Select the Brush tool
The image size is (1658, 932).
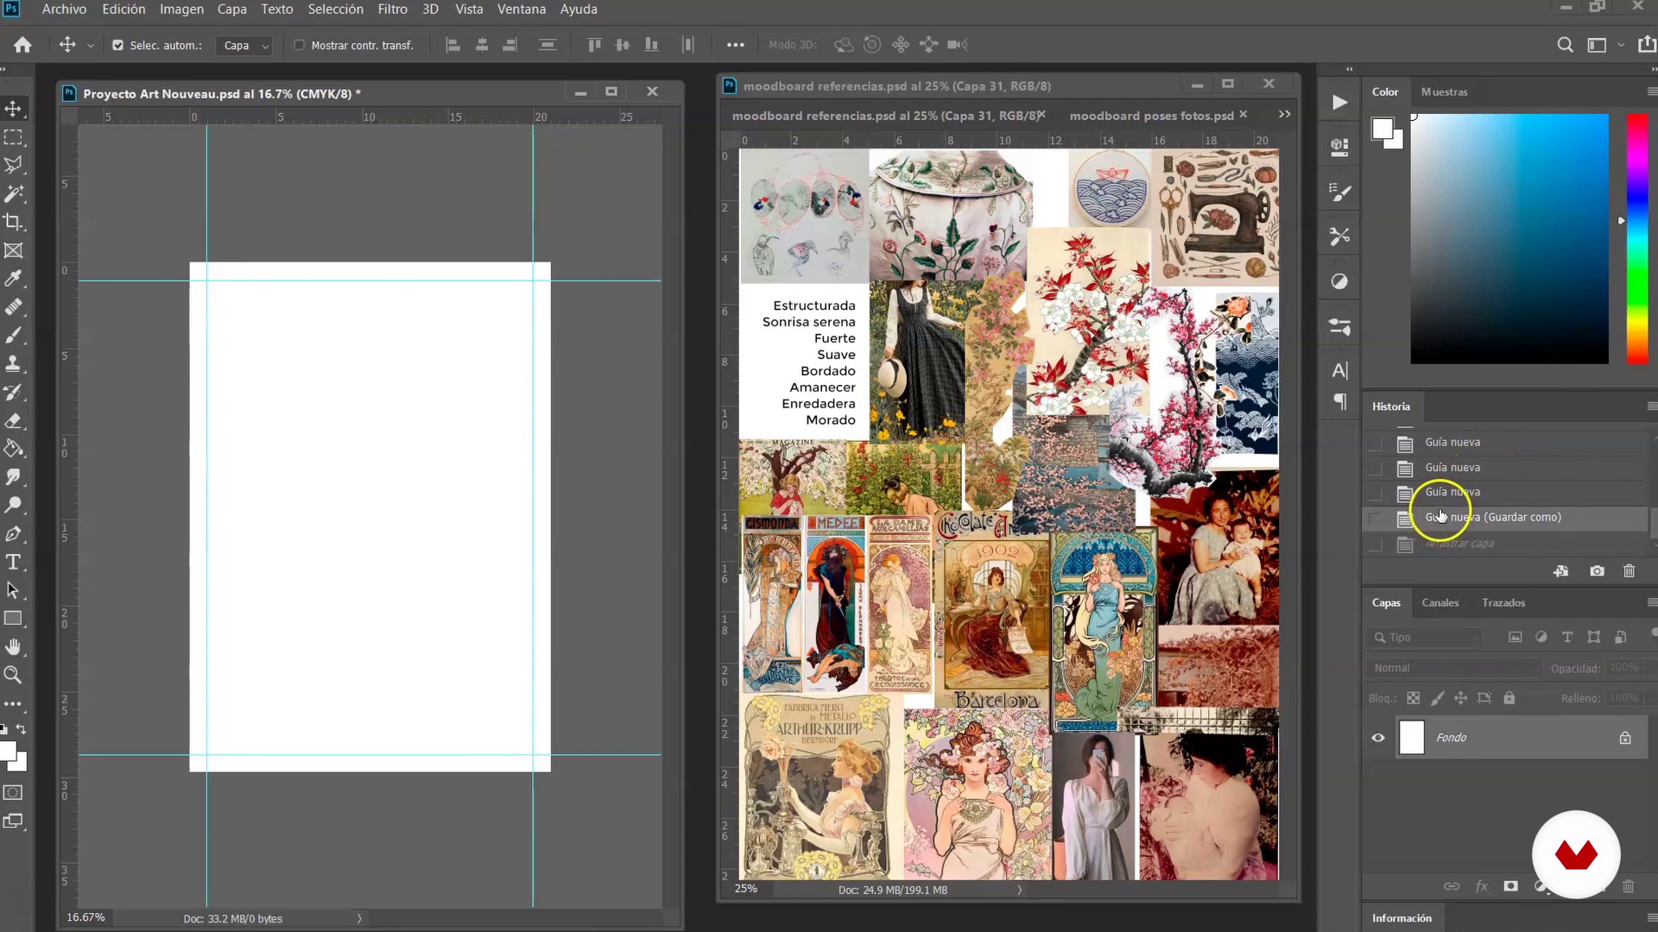point(14,335)
